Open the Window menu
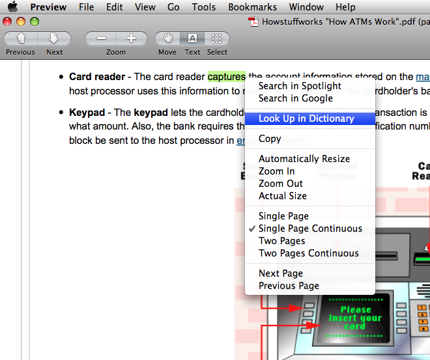 coord(306,7)
